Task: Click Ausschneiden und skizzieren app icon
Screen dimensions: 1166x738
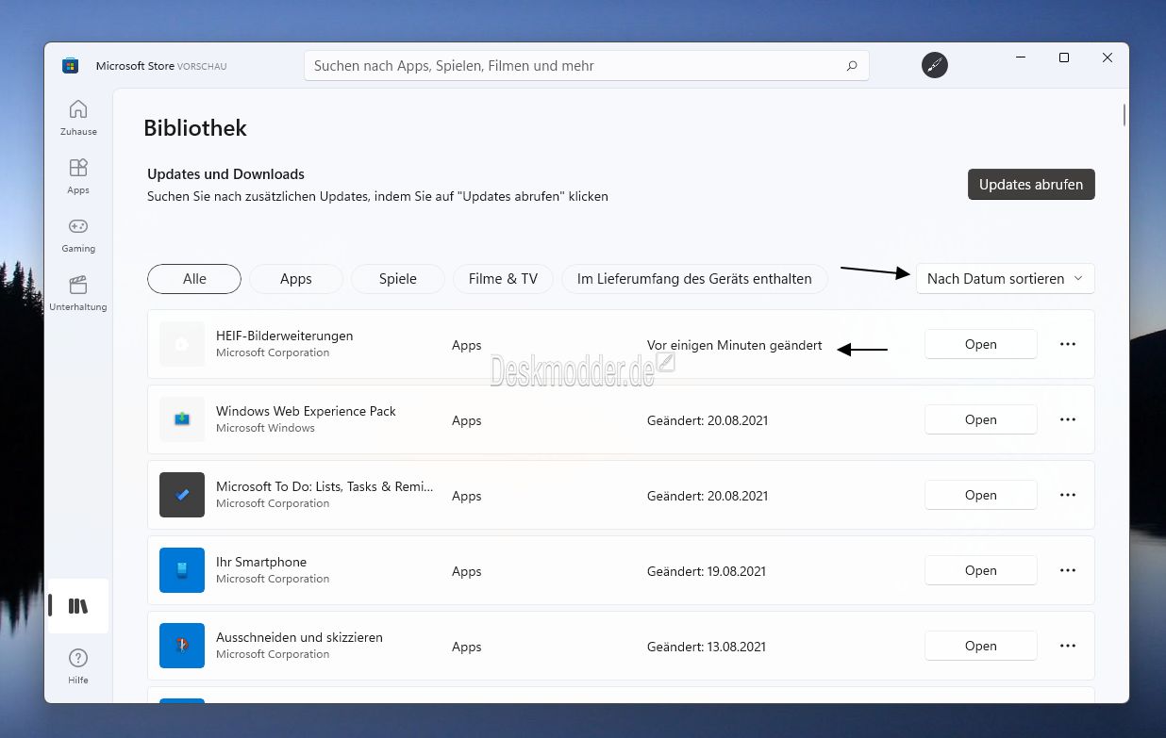Action: tap(182, 646)
